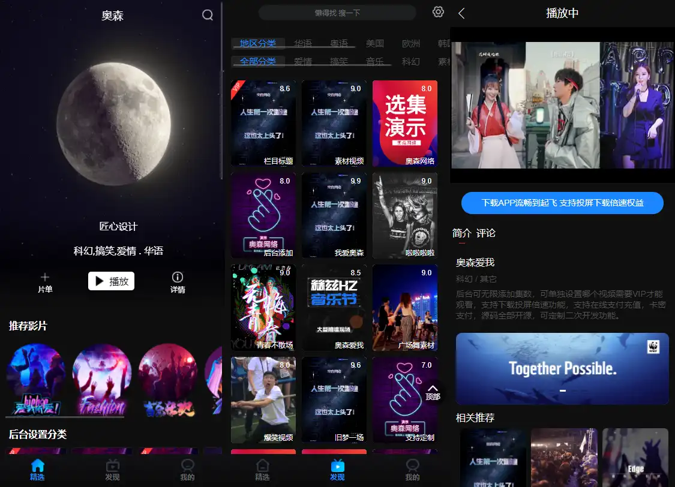
Task: Select the 美国 region filter
Action: point(375,44)
